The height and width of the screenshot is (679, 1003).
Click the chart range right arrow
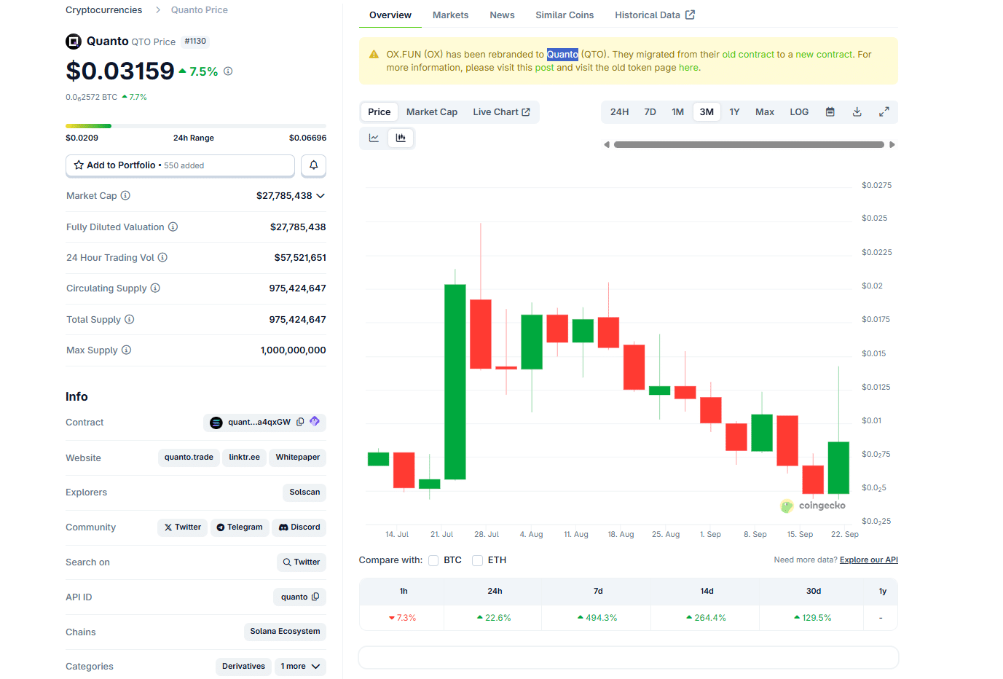click(892, 144)
